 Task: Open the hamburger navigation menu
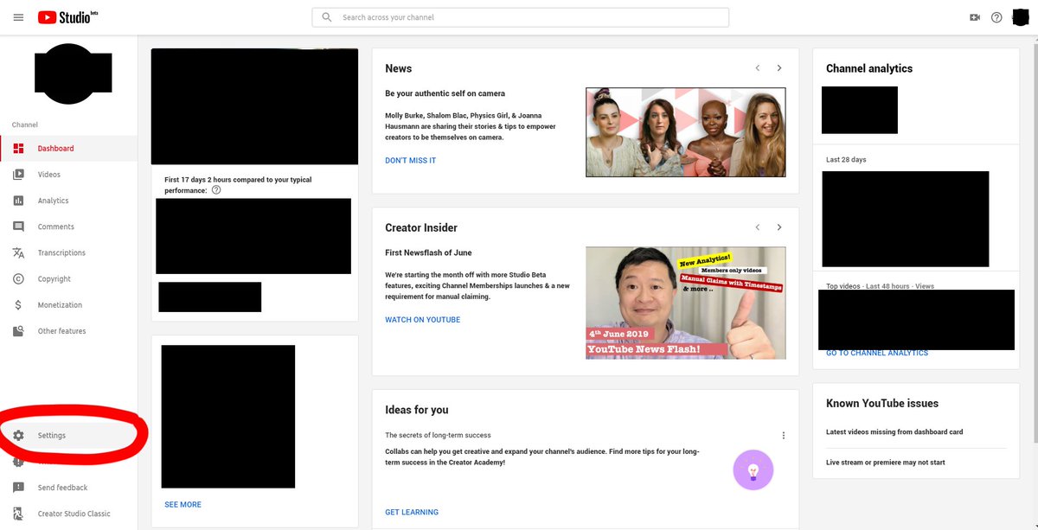click(19, 17)
